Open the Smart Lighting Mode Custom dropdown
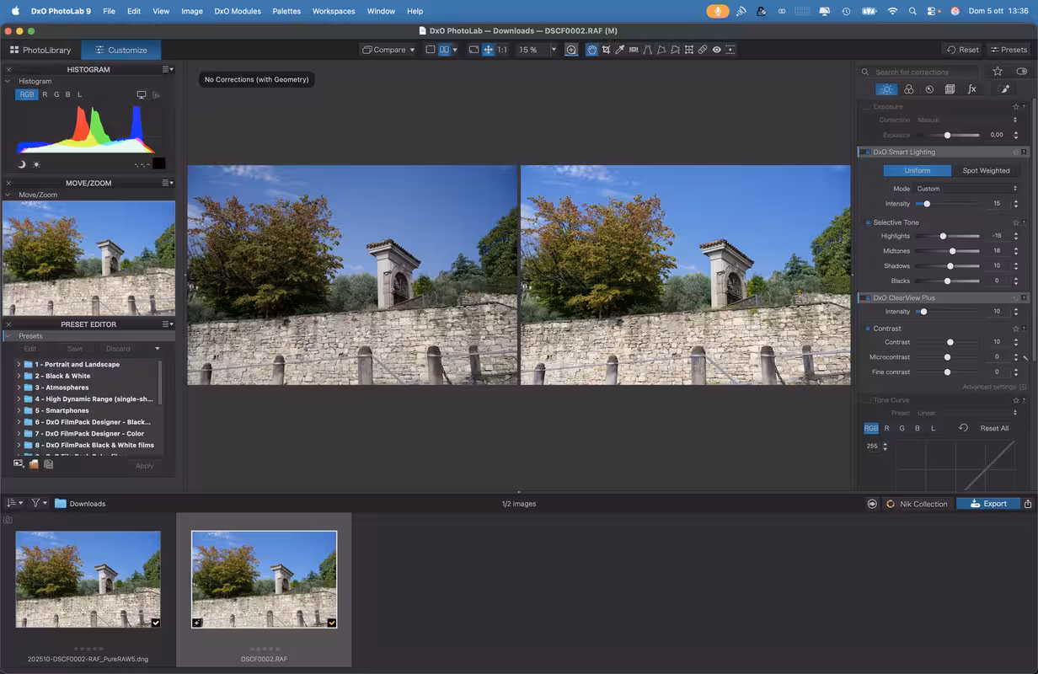Screen dimensions: 1038x674 [x=967, y=189]
